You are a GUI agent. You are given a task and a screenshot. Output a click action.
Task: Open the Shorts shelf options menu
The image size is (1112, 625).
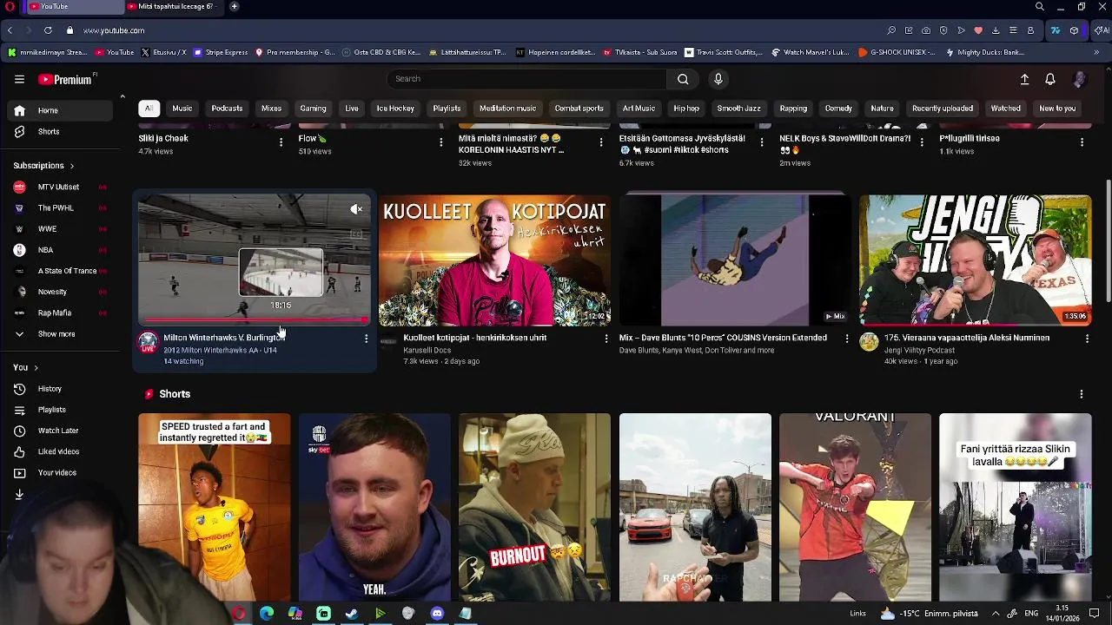point(1082,394)
